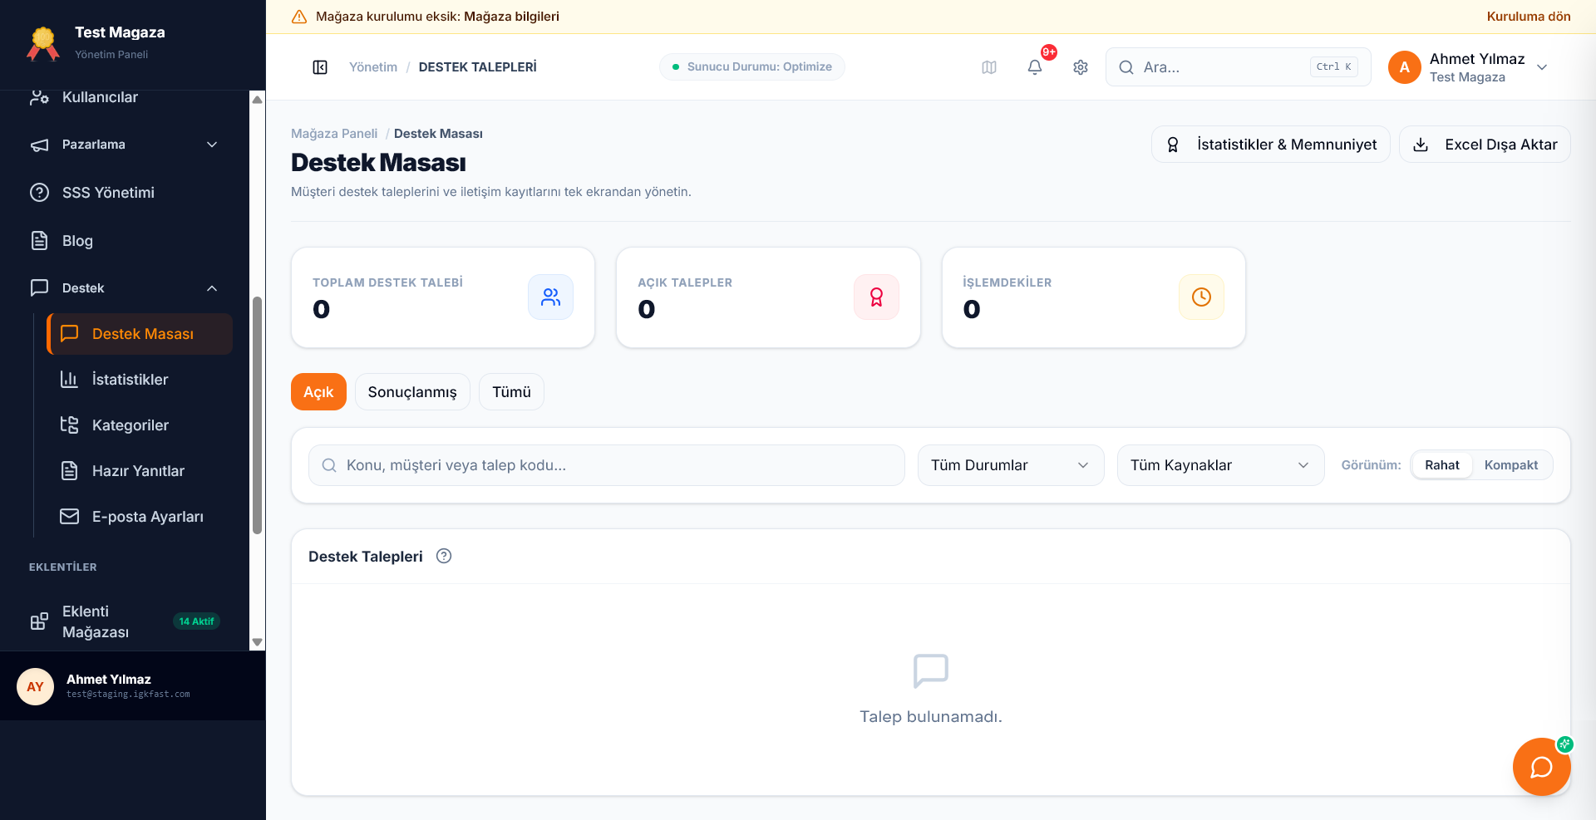Click the warning triangle in setup banner

tap(299, 17)
